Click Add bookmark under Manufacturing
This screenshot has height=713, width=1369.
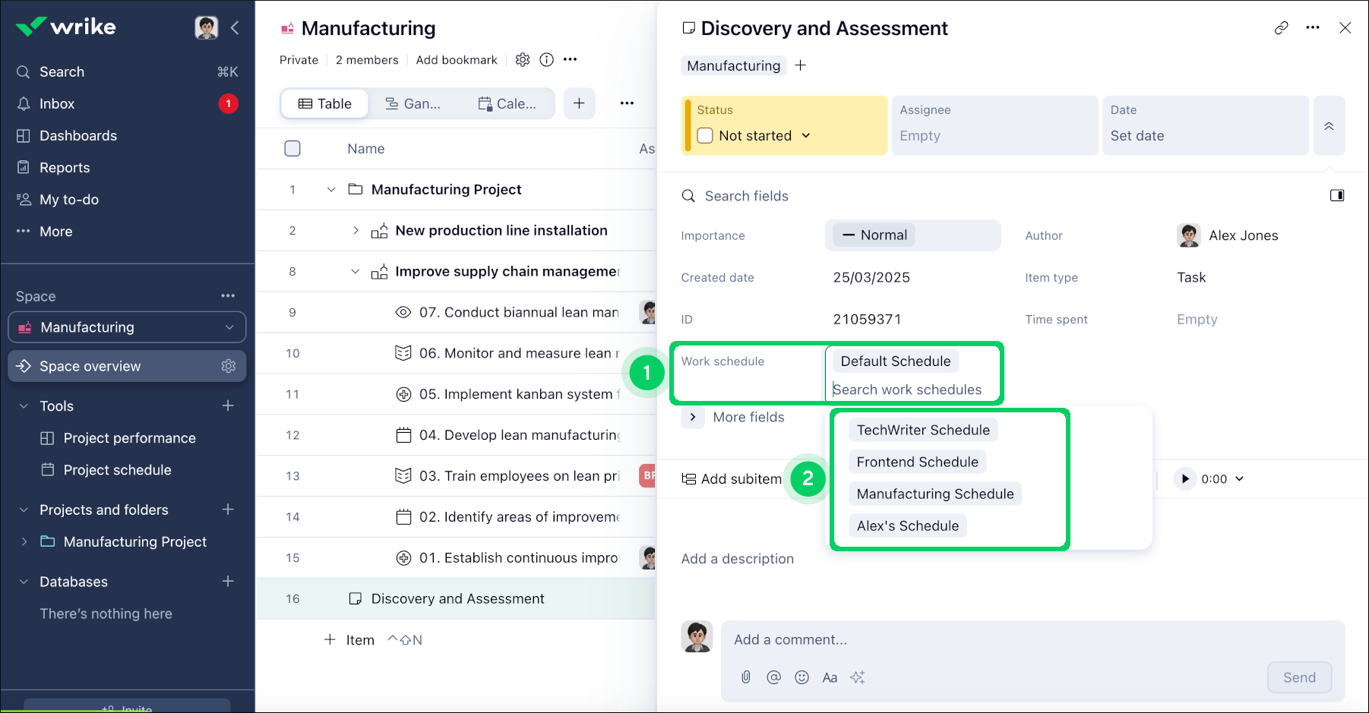(x=456, y=59)
